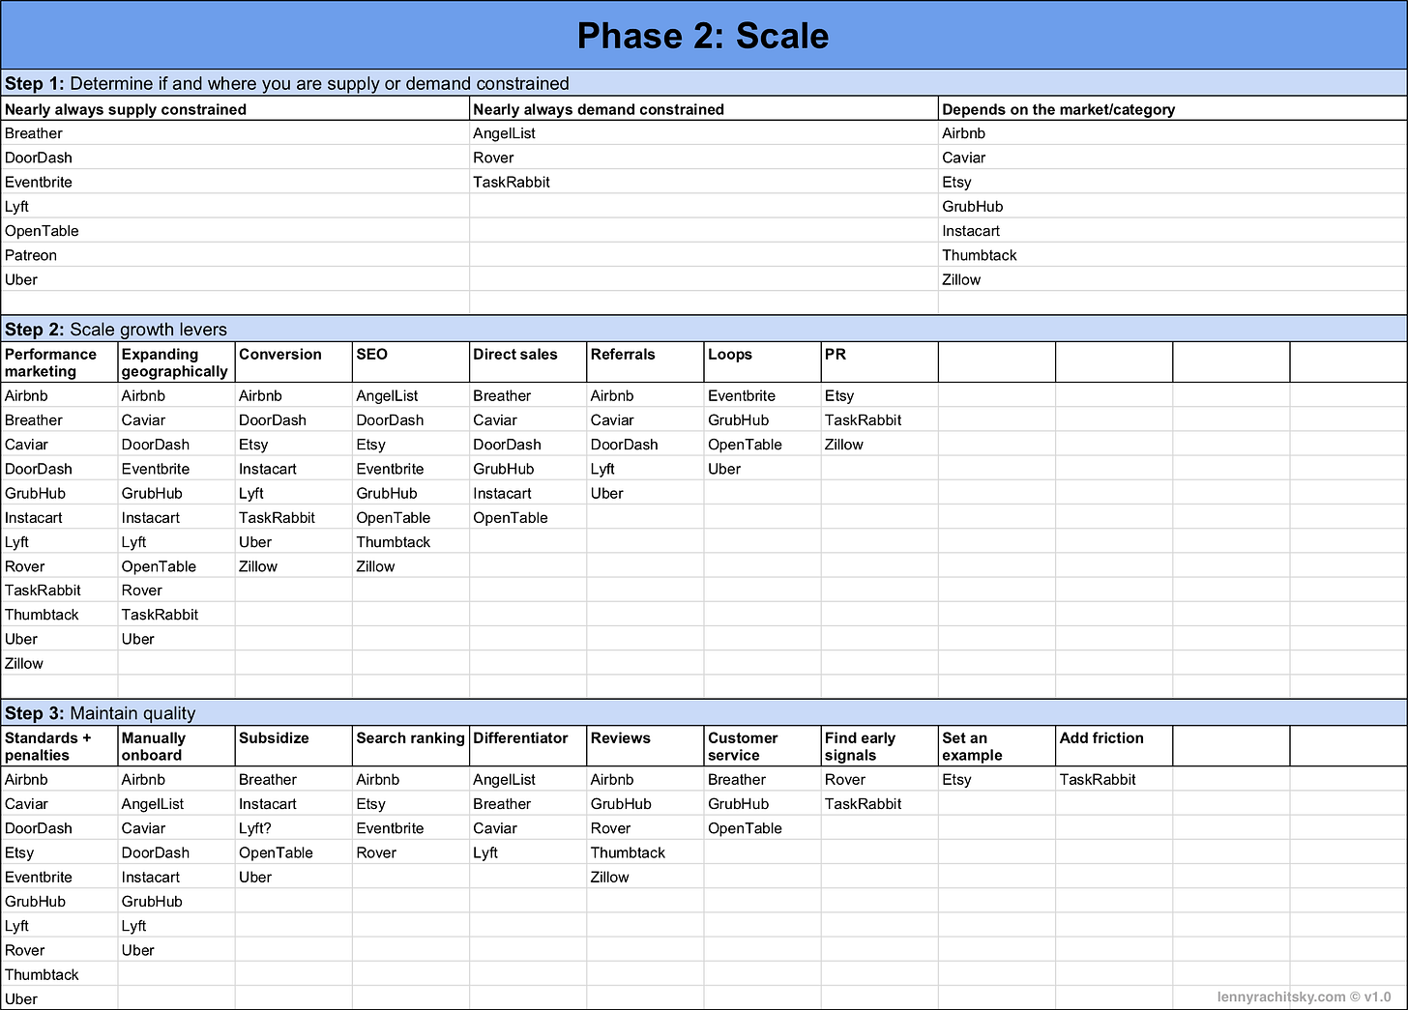The height and width of the screenshot is (1010, 1408).
Task: Select the Performance marketing column header
Action: point(59,362)
